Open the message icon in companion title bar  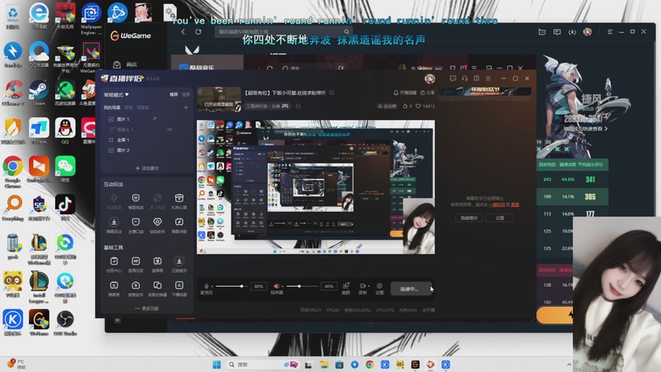pos(453,79)
